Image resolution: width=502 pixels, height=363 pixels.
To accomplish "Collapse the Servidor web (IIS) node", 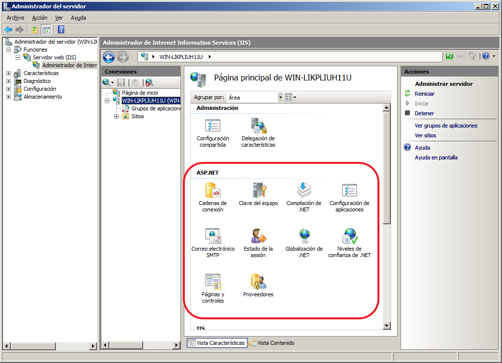I will point(18,57).
